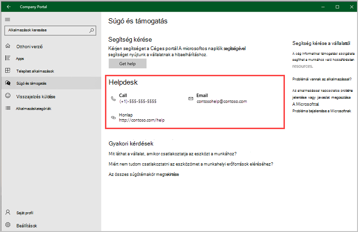Open Alkalmazáskategóriák in sidebar
Image resolution: width=358 pixels, height=232 pixels.
pyautogui.click(x=51, y=109)
